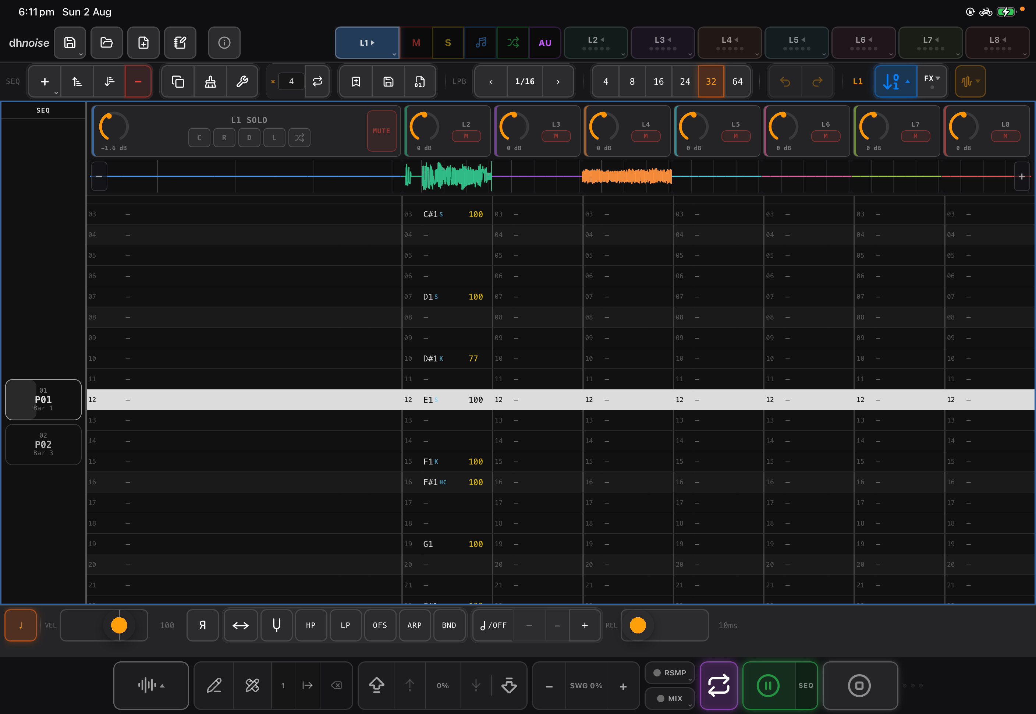The width and height of the screenshot is (1036, 714).
Task: Decrease swing with the minus button
Action: coord(549,686)
